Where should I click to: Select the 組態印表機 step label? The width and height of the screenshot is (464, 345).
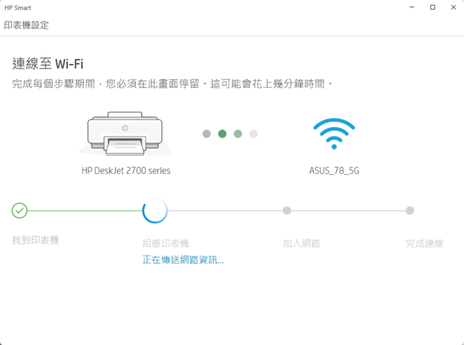166,244
